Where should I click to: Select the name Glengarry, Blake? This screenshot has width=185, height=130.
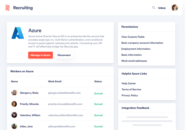29,93
